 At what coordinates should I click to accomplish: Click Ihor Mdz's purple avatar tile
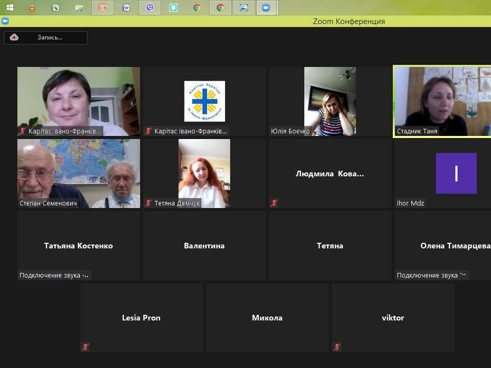pos(456,173)
